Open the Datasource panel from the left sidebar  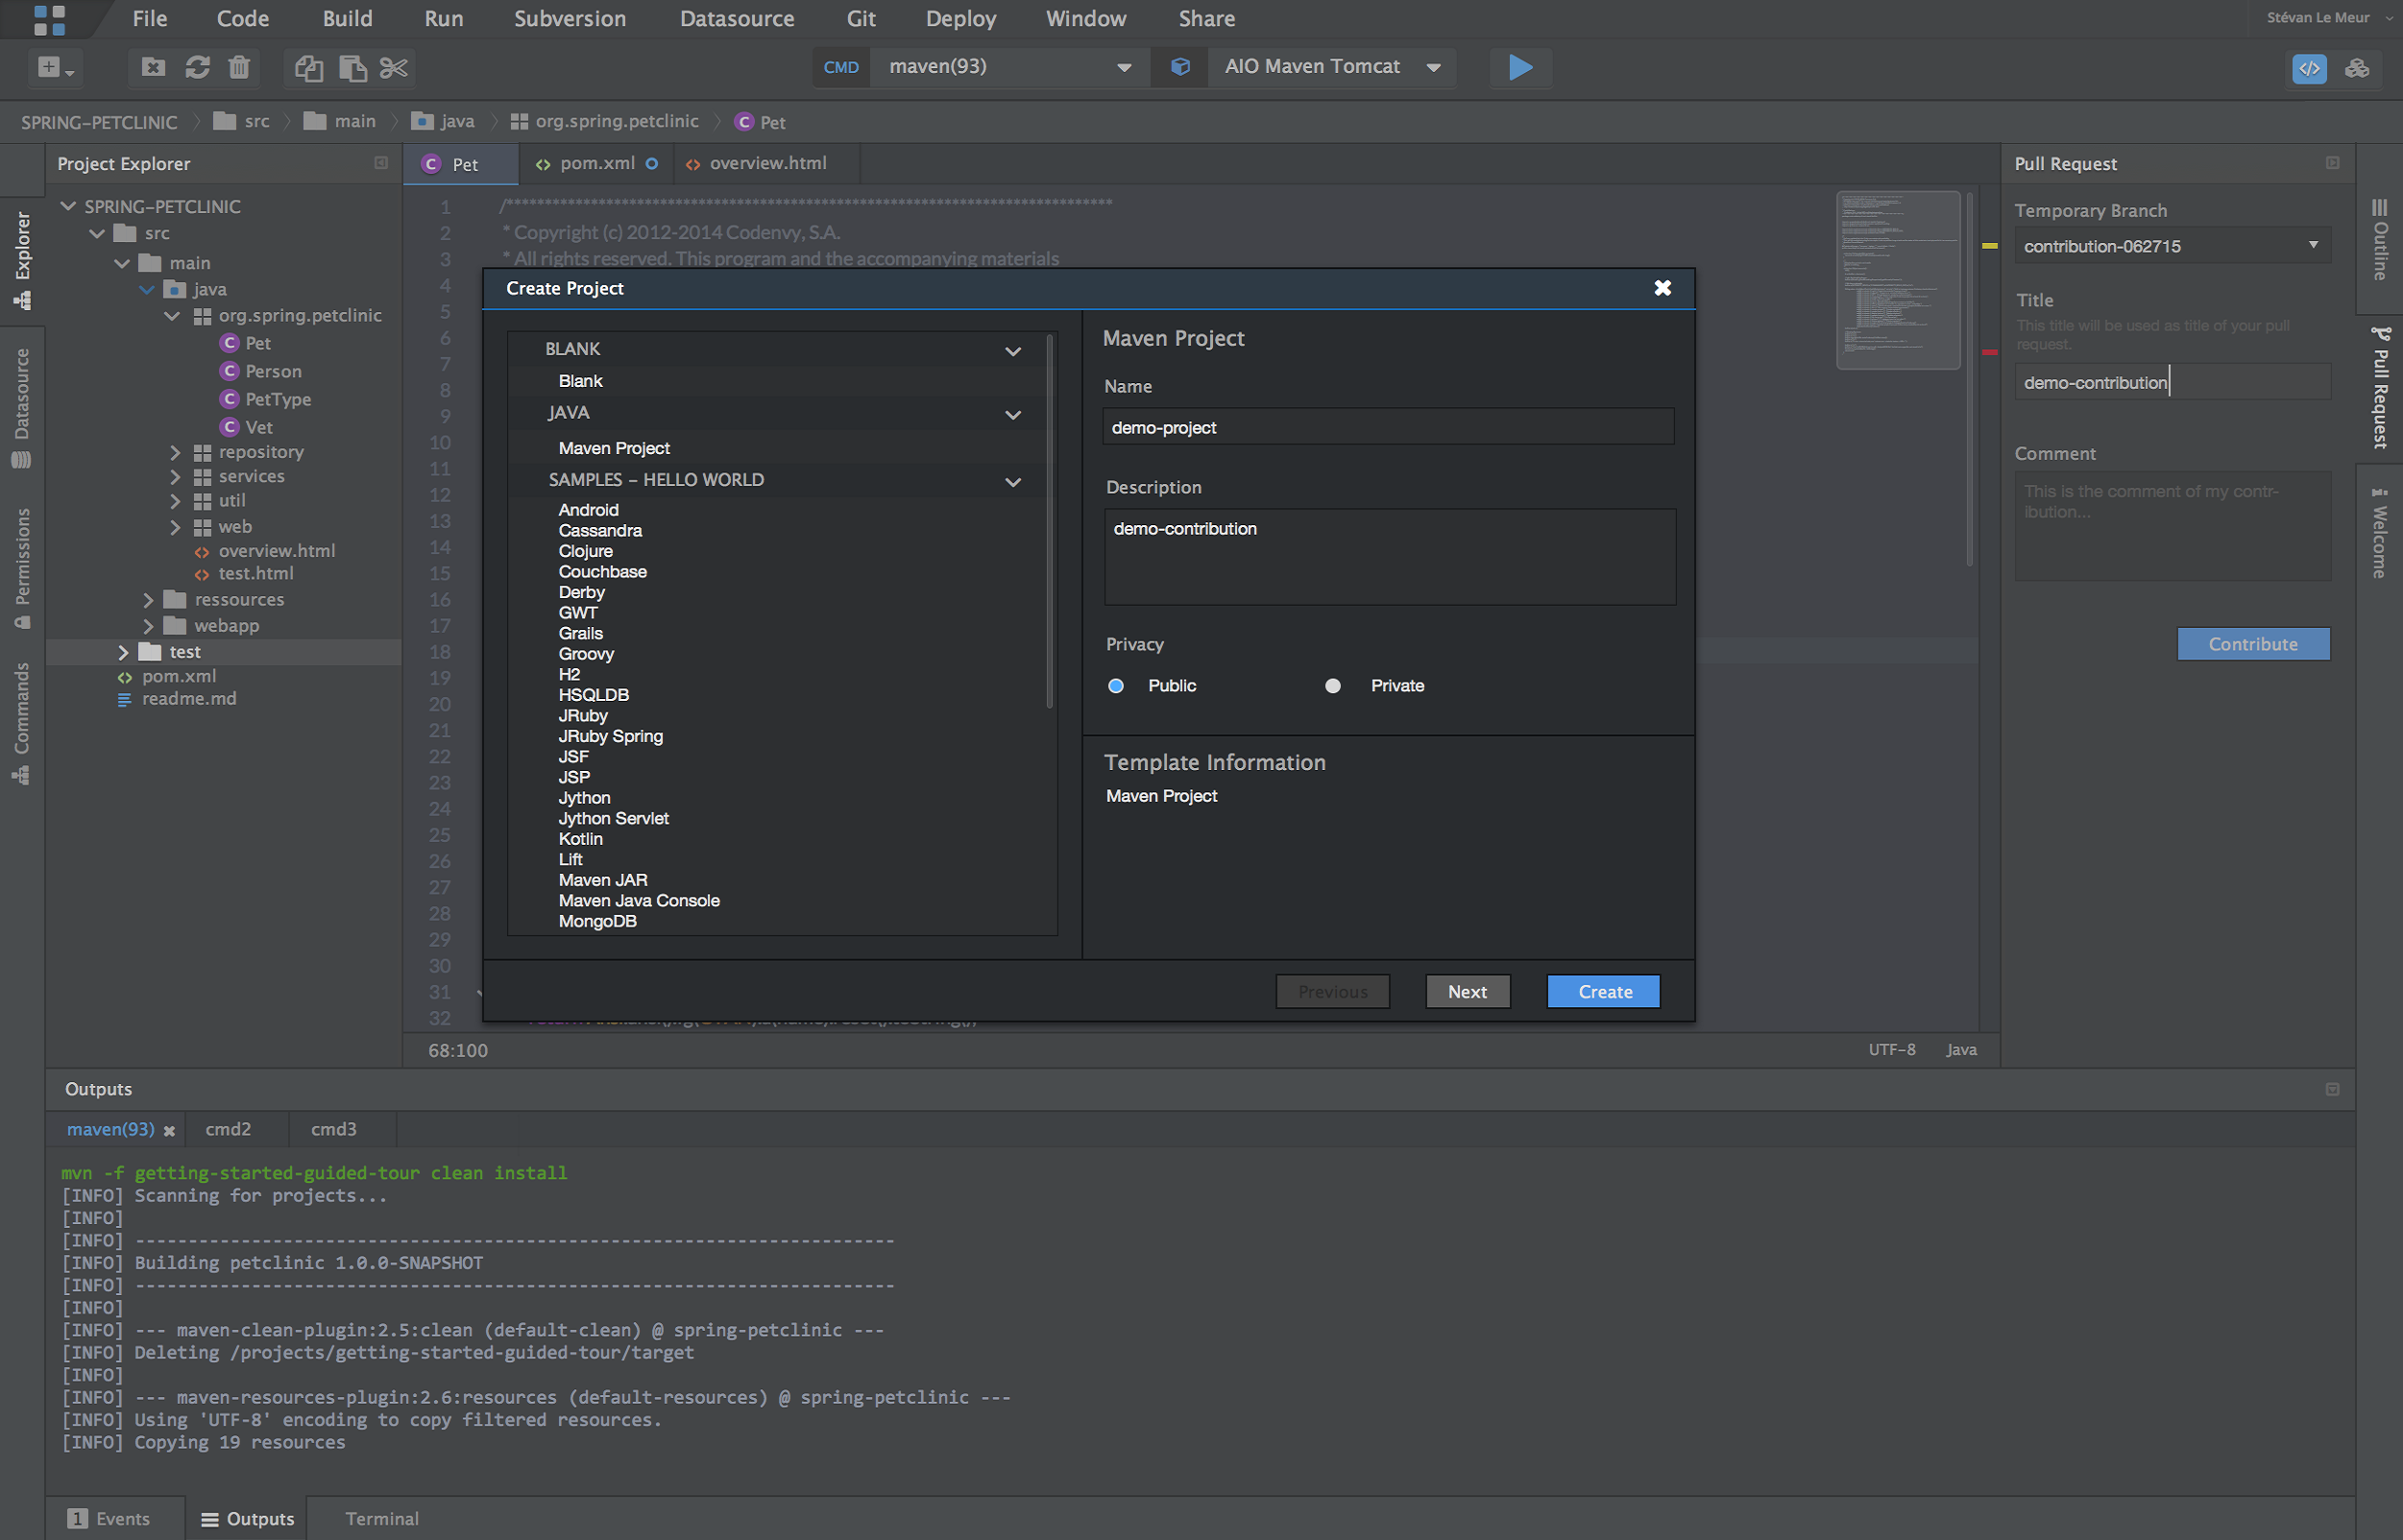click(21, 398)
